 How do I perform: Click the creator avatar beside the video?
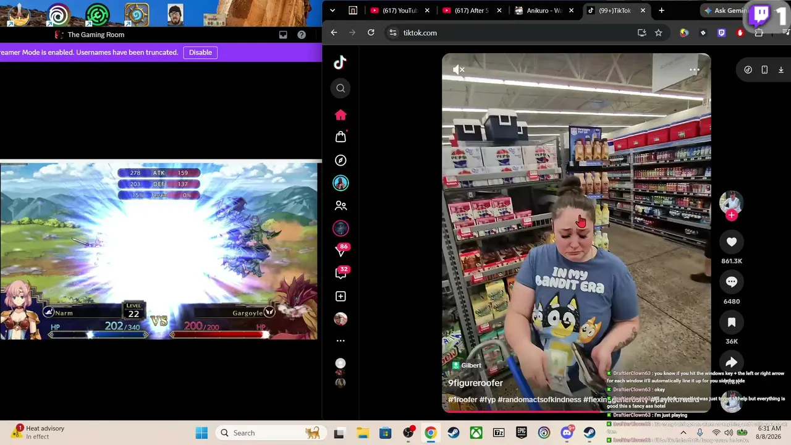tap(732, 201)
